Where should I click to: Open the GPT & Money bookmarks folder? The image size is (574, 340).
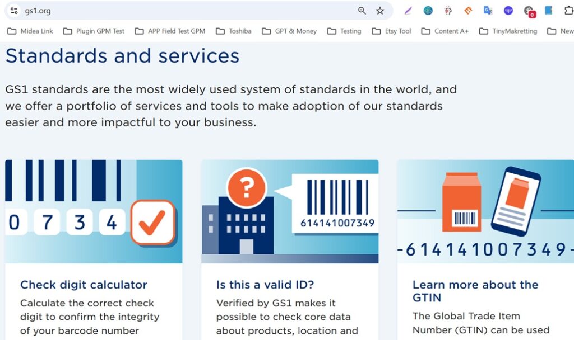289,31
